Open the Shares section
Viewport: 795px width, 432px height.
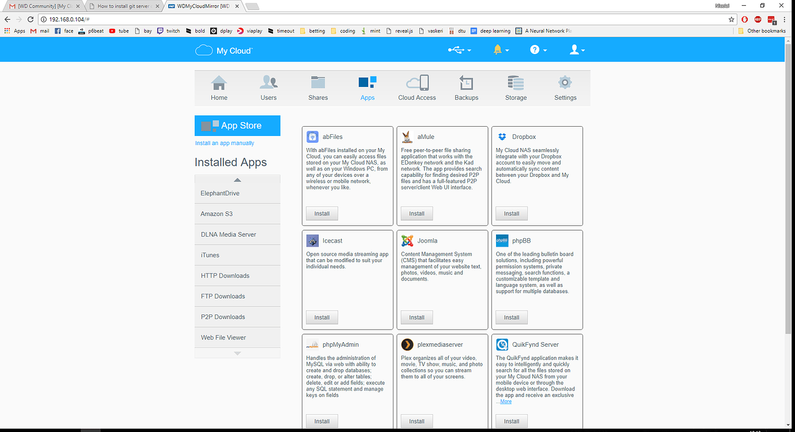coord(318,88)
